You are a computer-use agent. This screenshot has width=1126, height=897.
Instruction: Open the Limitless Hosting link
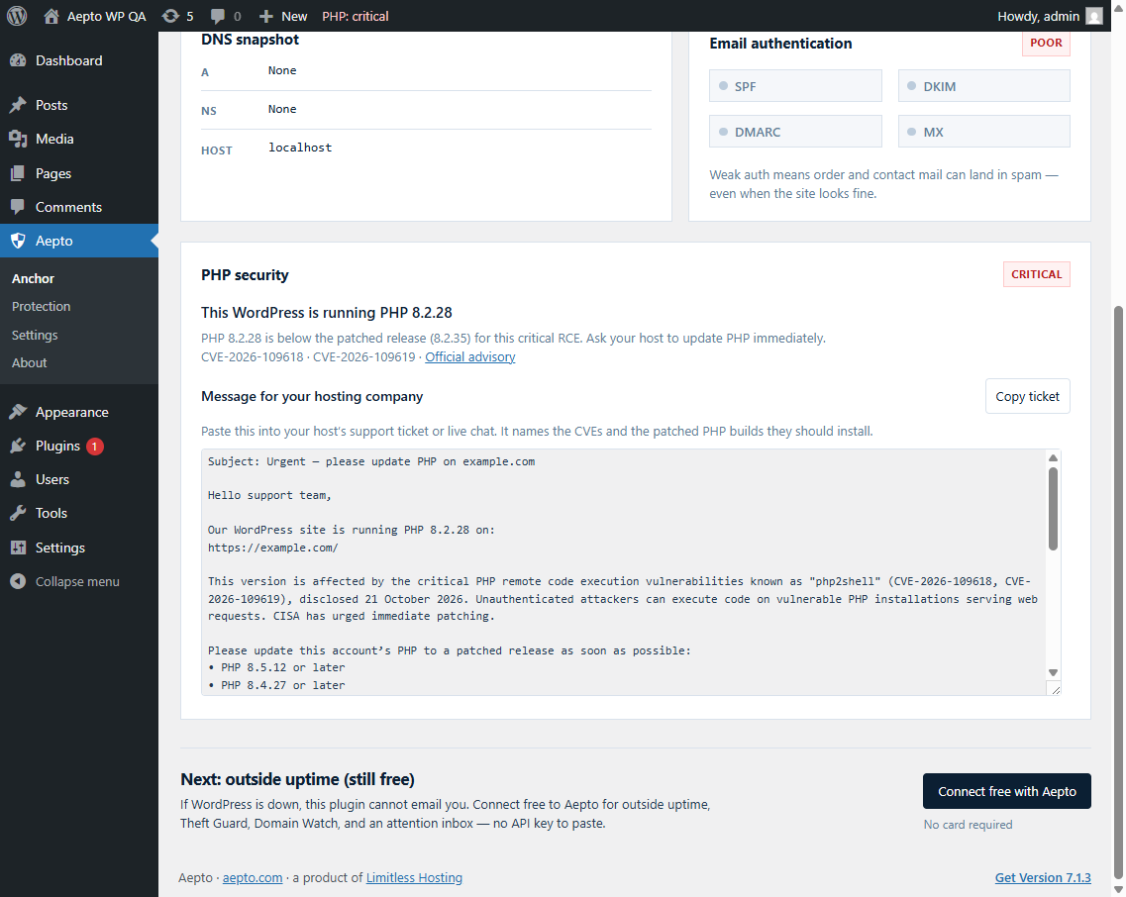414,877
